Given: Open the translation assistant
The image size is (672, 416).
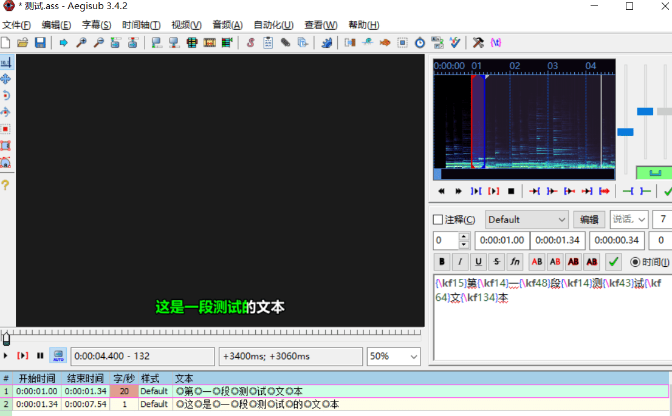Looking at the screenshot, I should (x=384, y=42).
